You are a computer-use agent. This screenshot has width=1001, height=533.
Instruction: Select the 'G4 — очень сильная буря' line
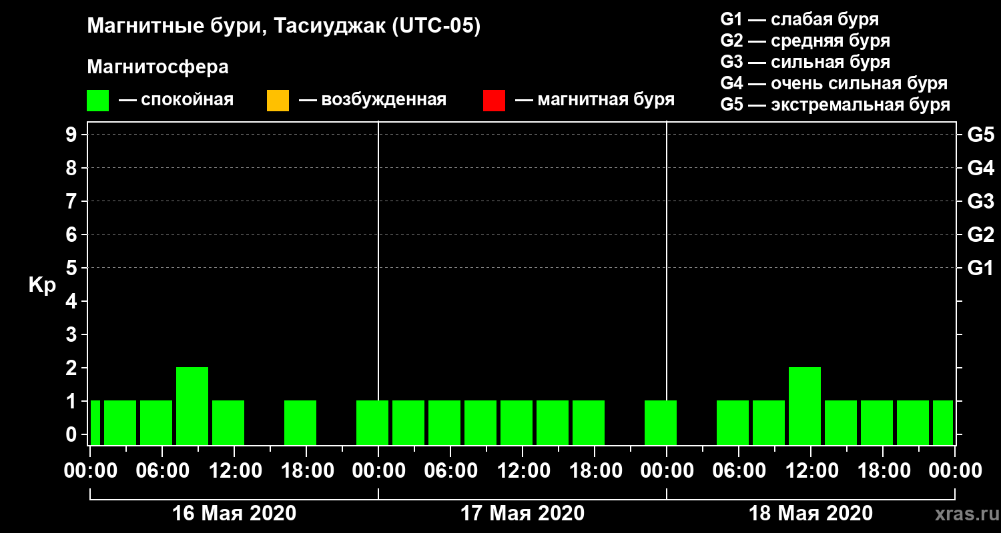tap(834, 83)
